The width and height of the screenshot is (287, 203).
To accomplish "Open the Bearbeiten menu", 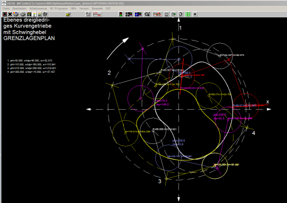I will pos(20,8).
